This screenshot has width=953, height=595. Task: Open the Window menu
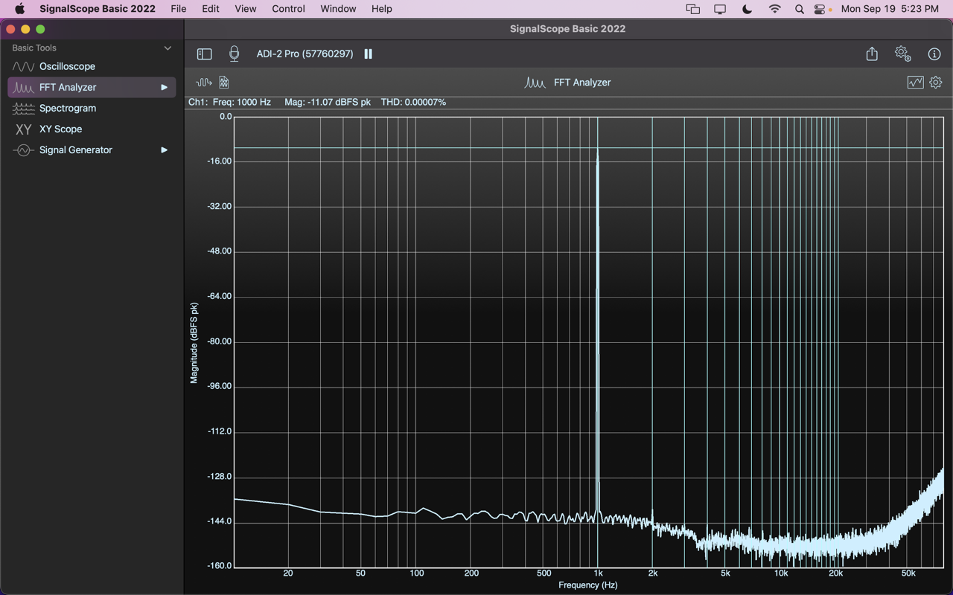338,9
